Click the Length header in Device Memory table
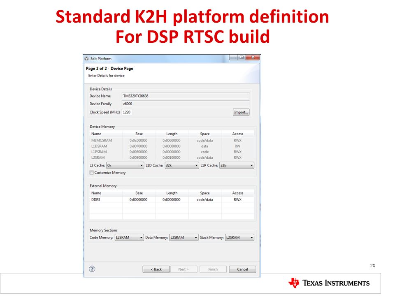 point(172,134)
